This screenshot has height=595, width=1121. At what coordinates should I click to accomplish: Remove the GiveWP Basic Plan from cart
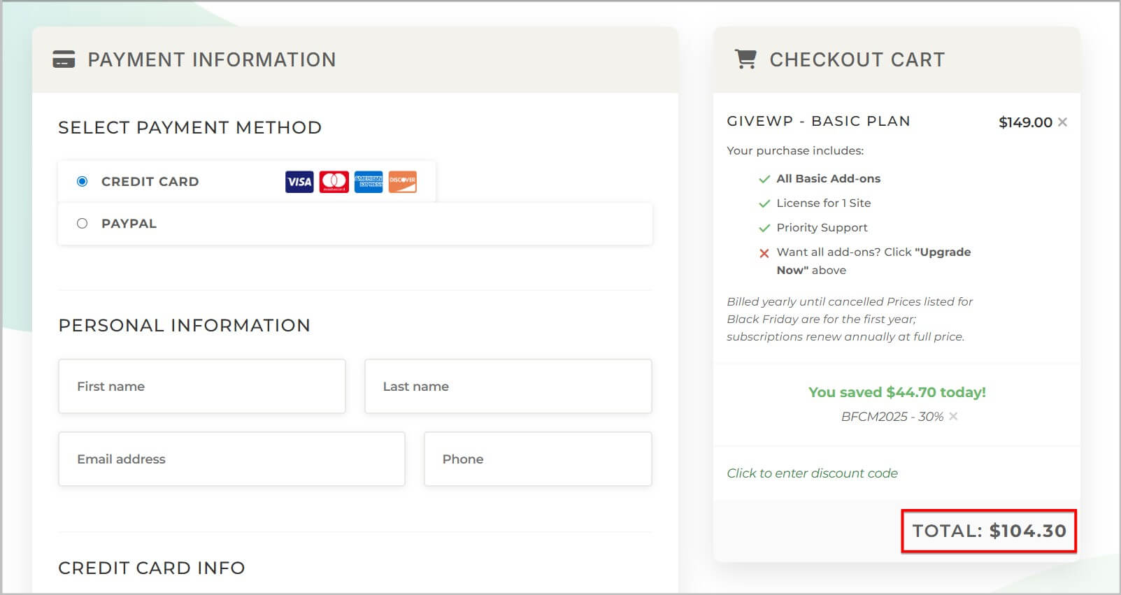1062,122
